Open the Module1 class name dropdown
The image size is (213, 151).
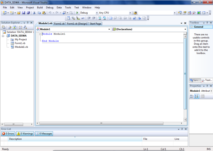[x=109, y=29]
